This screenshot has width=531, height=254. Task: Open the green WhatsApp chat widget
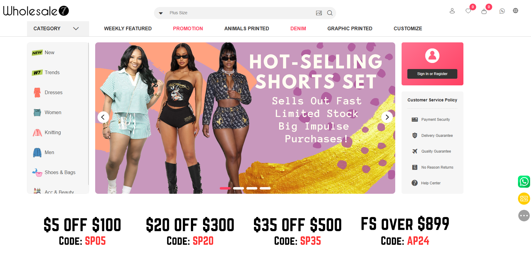tap(524, 182)
